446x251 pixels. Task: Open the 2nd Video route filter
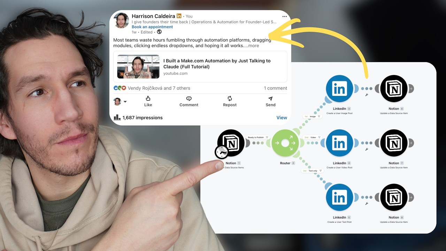[x=313, y=137]
